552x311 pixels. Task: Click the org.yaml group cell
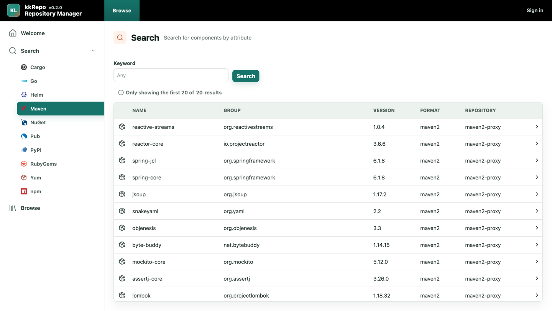234,211
